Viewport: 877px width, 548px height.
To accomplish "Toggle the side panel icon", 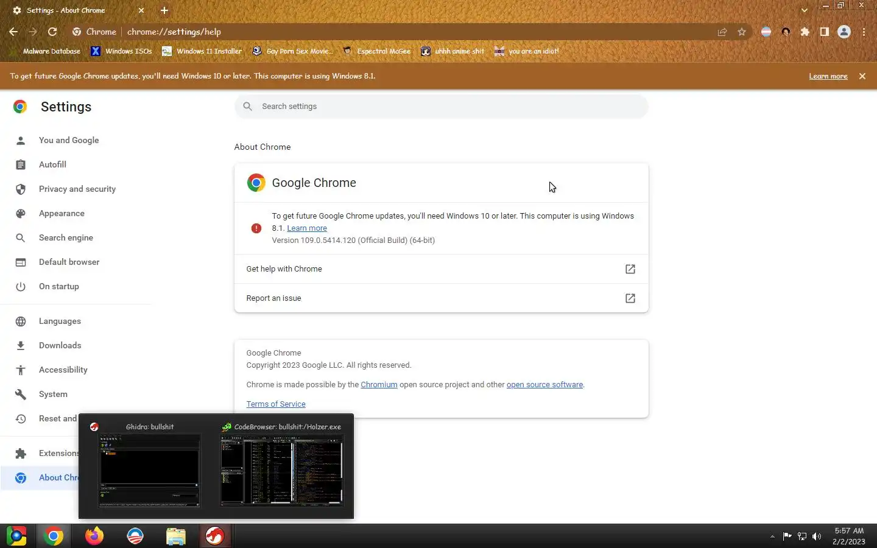I will tap(825, 32).
